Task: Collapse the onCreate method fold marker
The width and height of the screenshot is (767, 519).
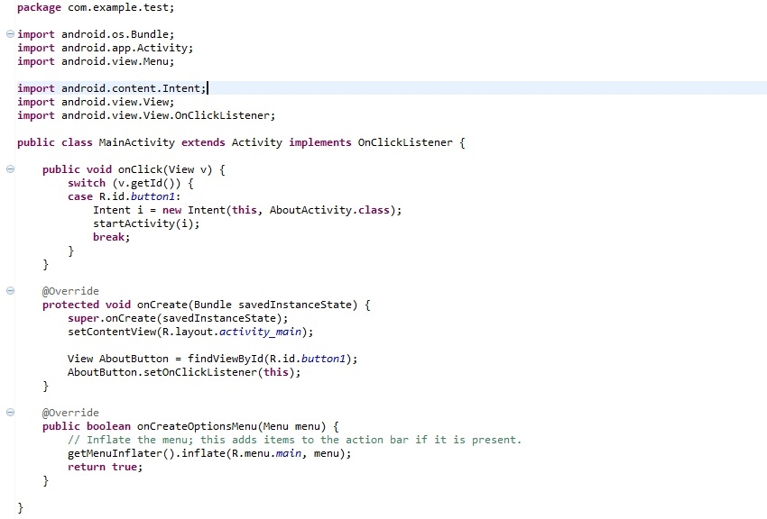Action: pyautogui.click(x=10, y=290)
